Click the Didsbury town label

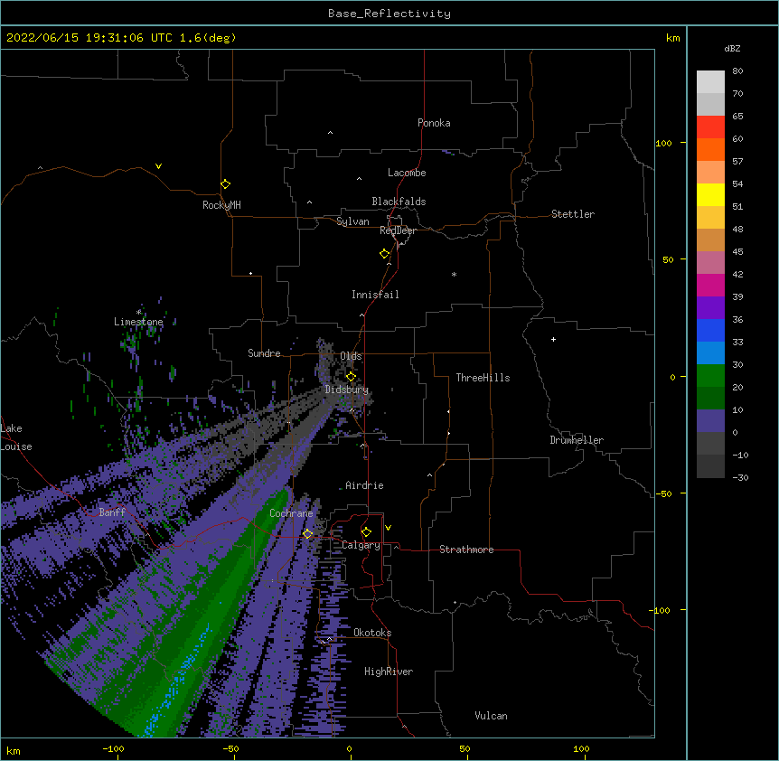(347, 390)
